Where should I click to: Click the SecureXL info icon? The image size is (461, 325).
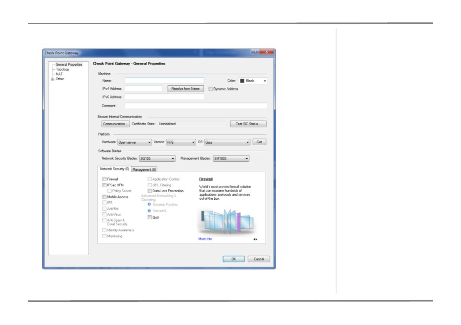click(x=149, y=211)
